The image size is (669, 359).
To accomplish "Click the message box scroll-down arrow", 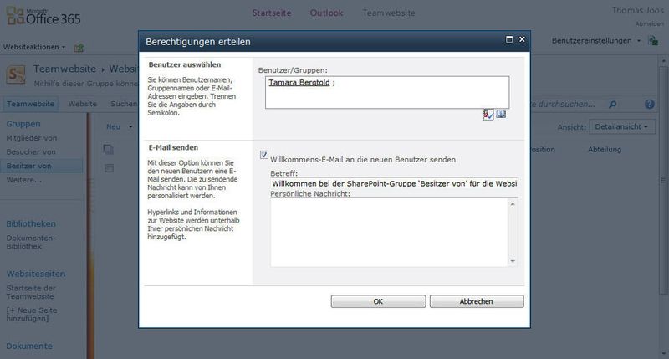I will point(513,261).
